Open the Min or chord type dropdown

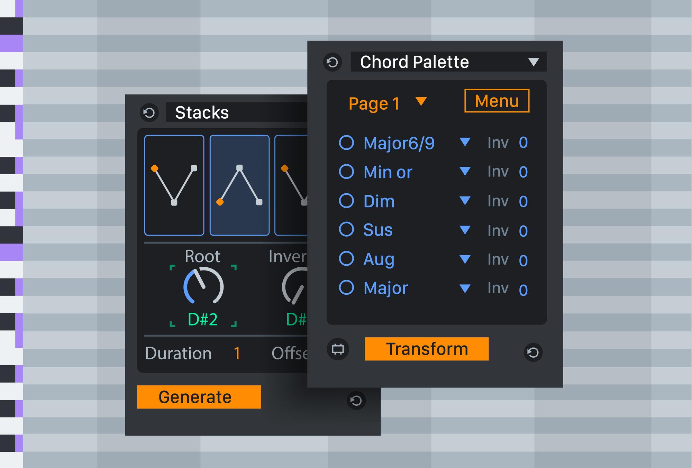click(465, 171)
